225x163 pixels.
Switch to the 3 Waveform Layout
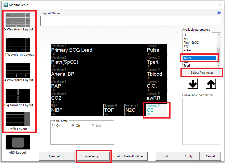(18, 71)
